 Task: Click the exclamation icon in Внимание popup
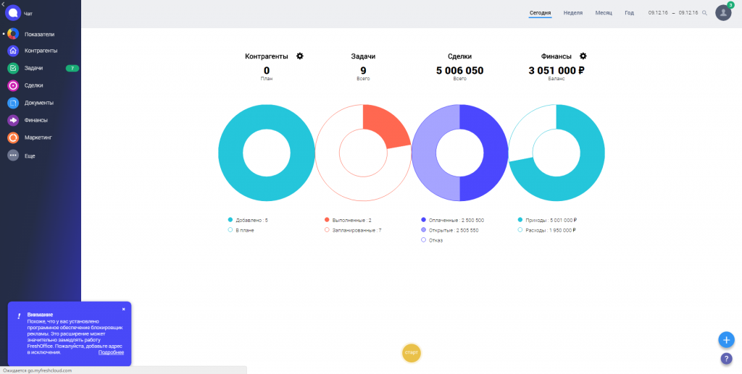coord(19,316)
